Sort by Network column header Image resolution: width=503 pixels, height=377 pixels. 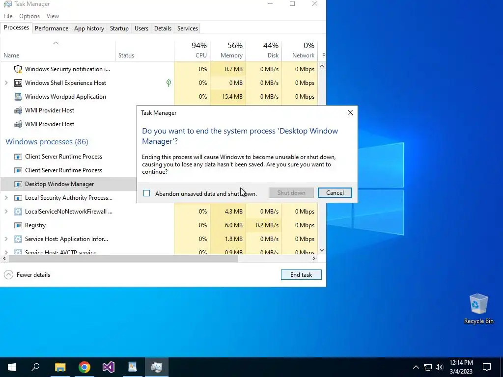click(300, 51)
